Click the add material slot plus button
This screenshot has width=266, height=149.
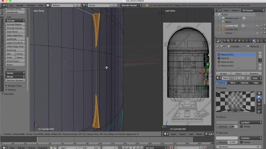click(260, 53)
